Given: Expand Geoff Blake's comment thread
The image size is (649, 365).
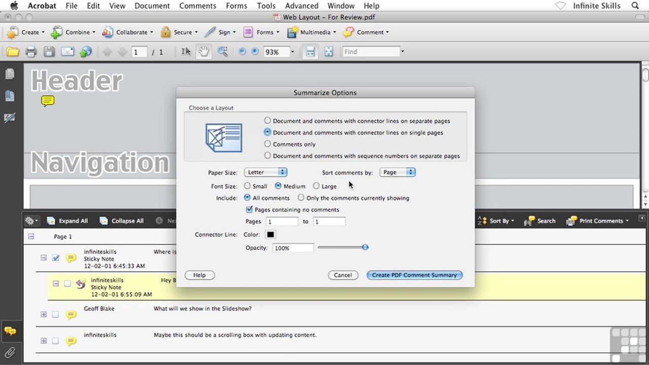Looking at the screenshot, I should (44, 314).
